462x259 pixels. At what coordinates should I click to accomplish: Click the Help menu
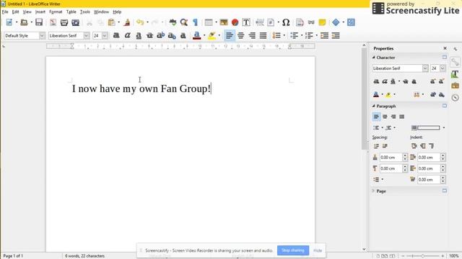[117, 12]
